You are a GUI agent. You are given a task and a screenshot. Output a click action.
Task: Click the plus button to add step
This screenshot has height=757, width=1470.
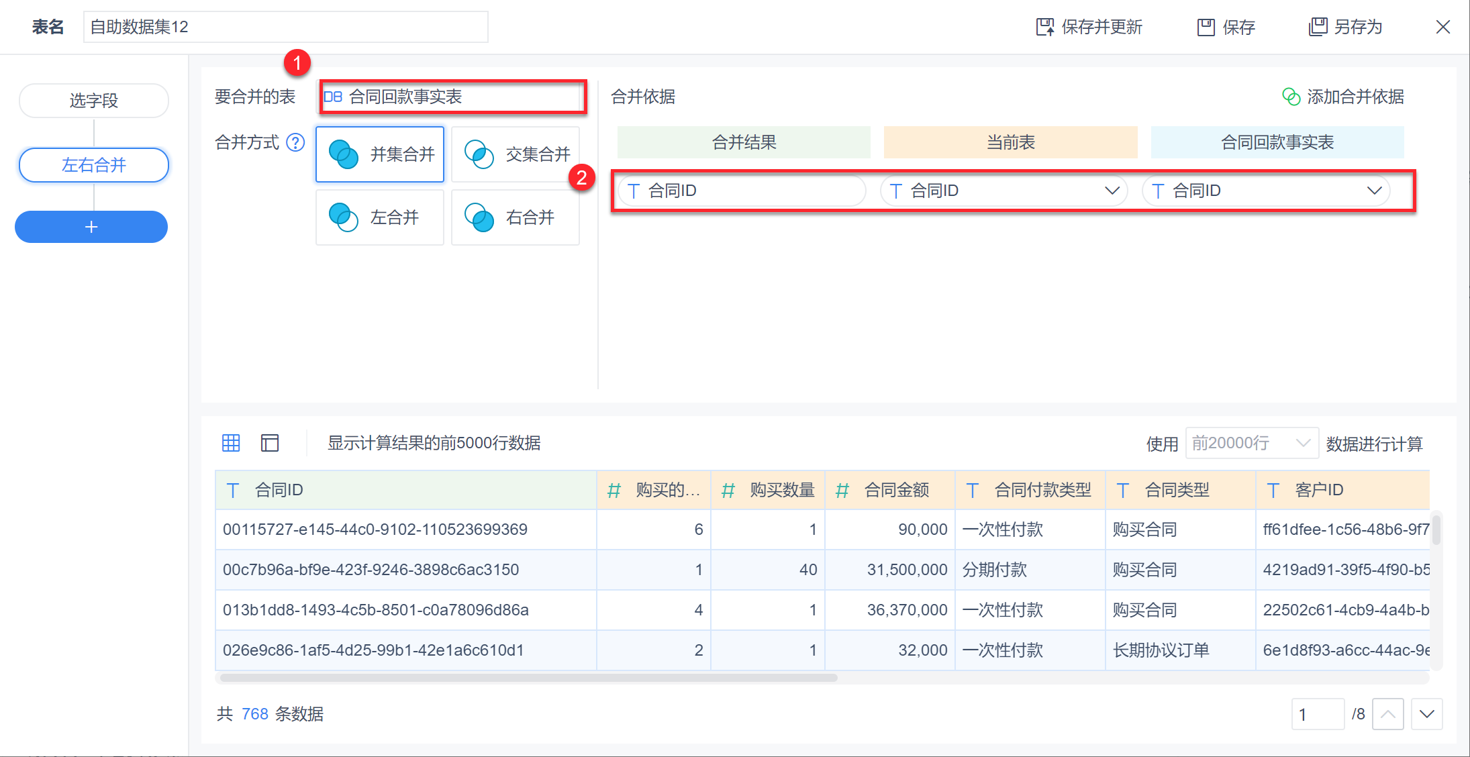tap(91, 227)
